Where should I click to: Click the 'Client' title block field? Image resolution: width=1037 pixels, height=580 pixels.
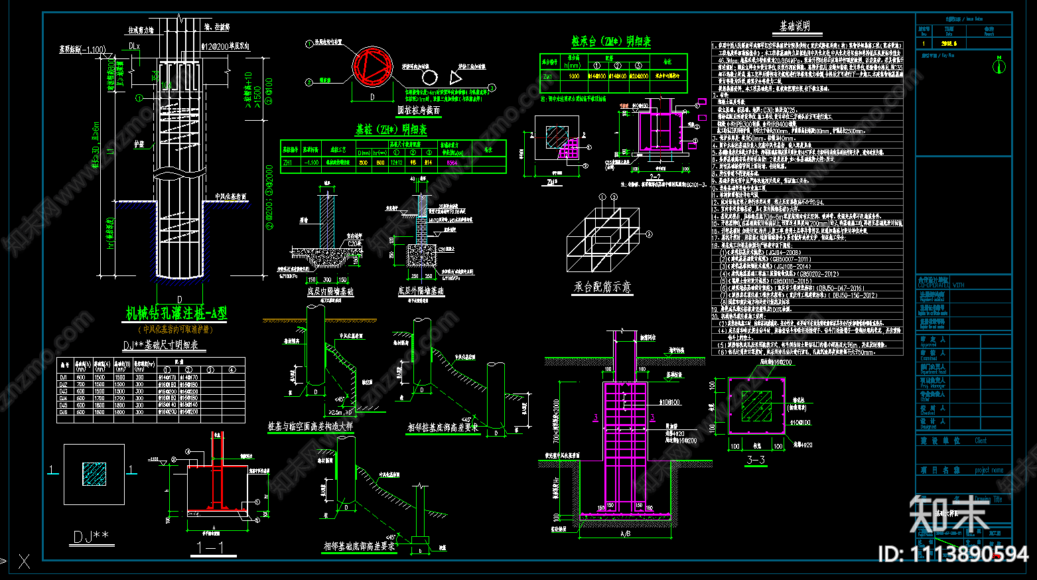point(981,441)
